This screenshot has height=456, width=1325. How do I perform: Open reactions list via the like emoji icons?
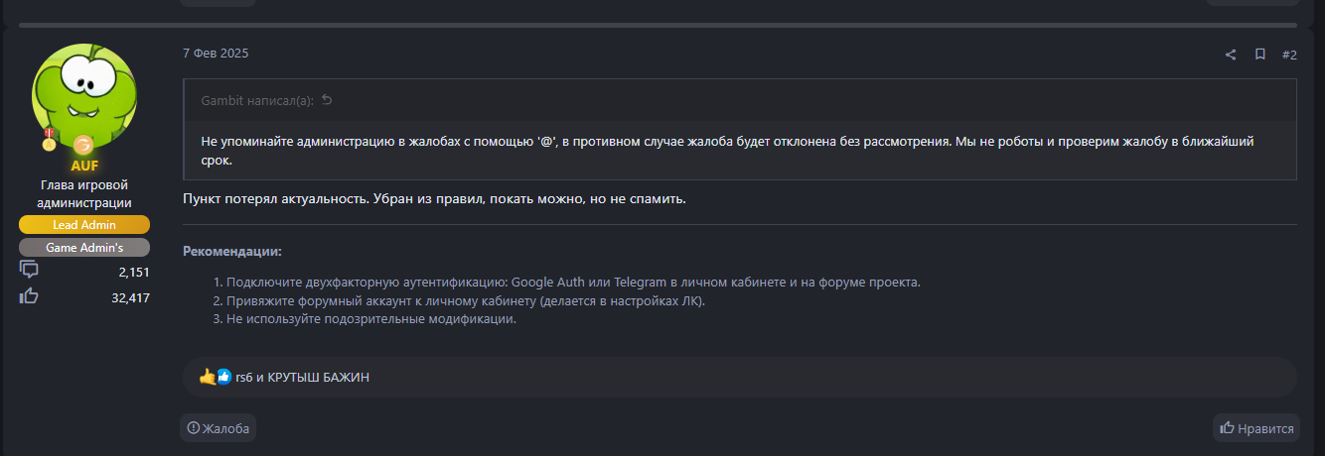[216, 378]
